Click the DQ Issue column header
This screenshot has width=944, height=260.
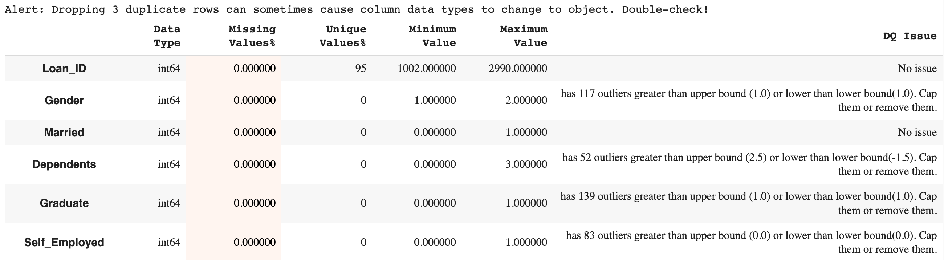(910, 36)
